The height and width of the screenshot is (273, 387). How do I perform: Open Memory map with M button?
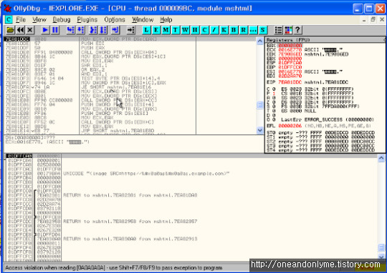tap(166, 30)
